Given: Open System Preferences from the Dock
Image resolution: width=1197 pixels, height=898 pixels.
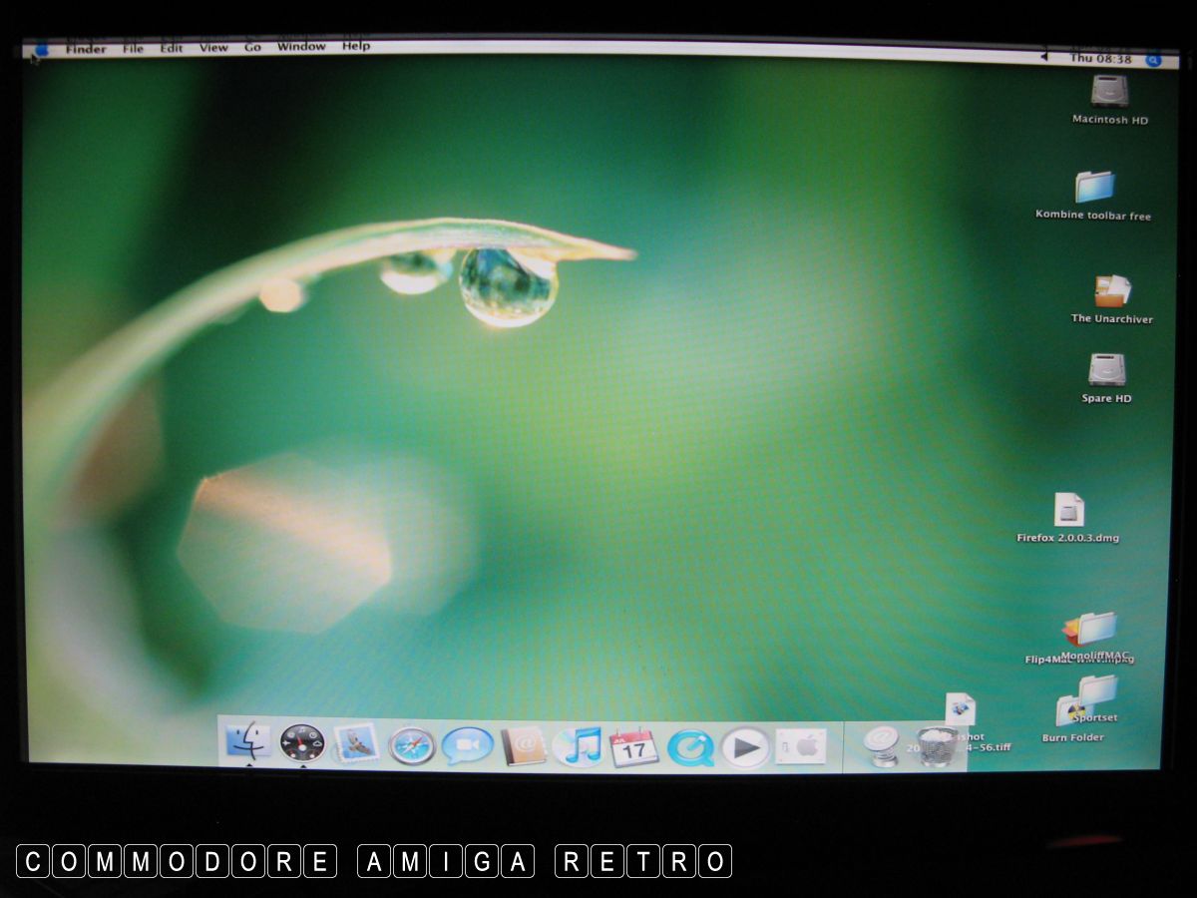Looking at the screenshot, I should point(801,746).
